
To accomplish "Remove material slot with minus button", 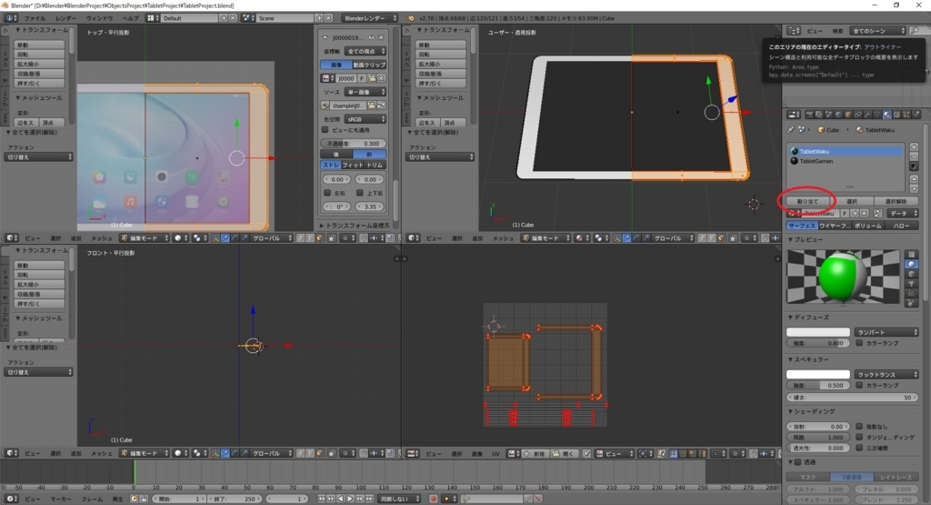I will coord(914,157).
